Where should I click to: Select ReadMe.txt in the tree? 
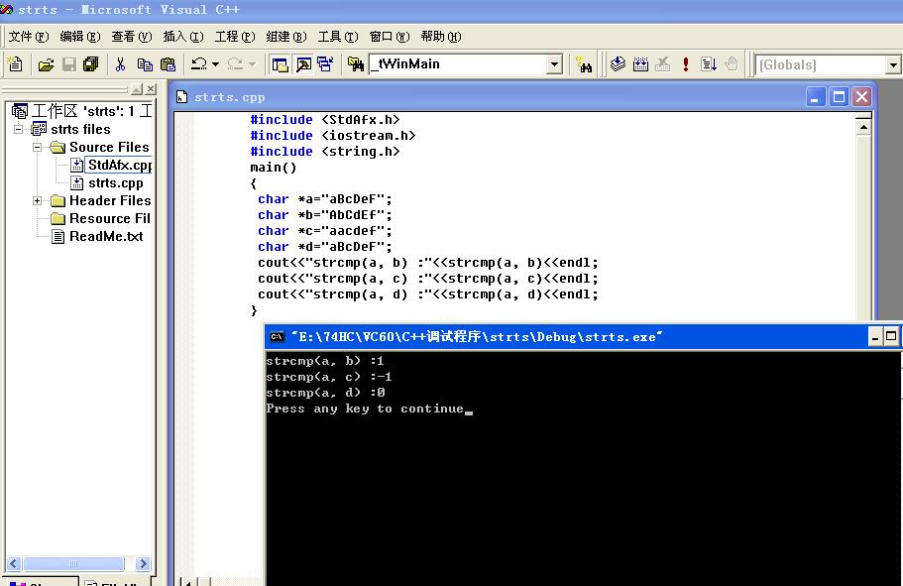[106, 236]
